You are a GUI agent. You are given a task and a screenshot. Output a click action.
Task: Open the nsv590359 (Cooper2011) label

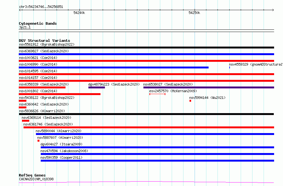click(x=61, y=157)
